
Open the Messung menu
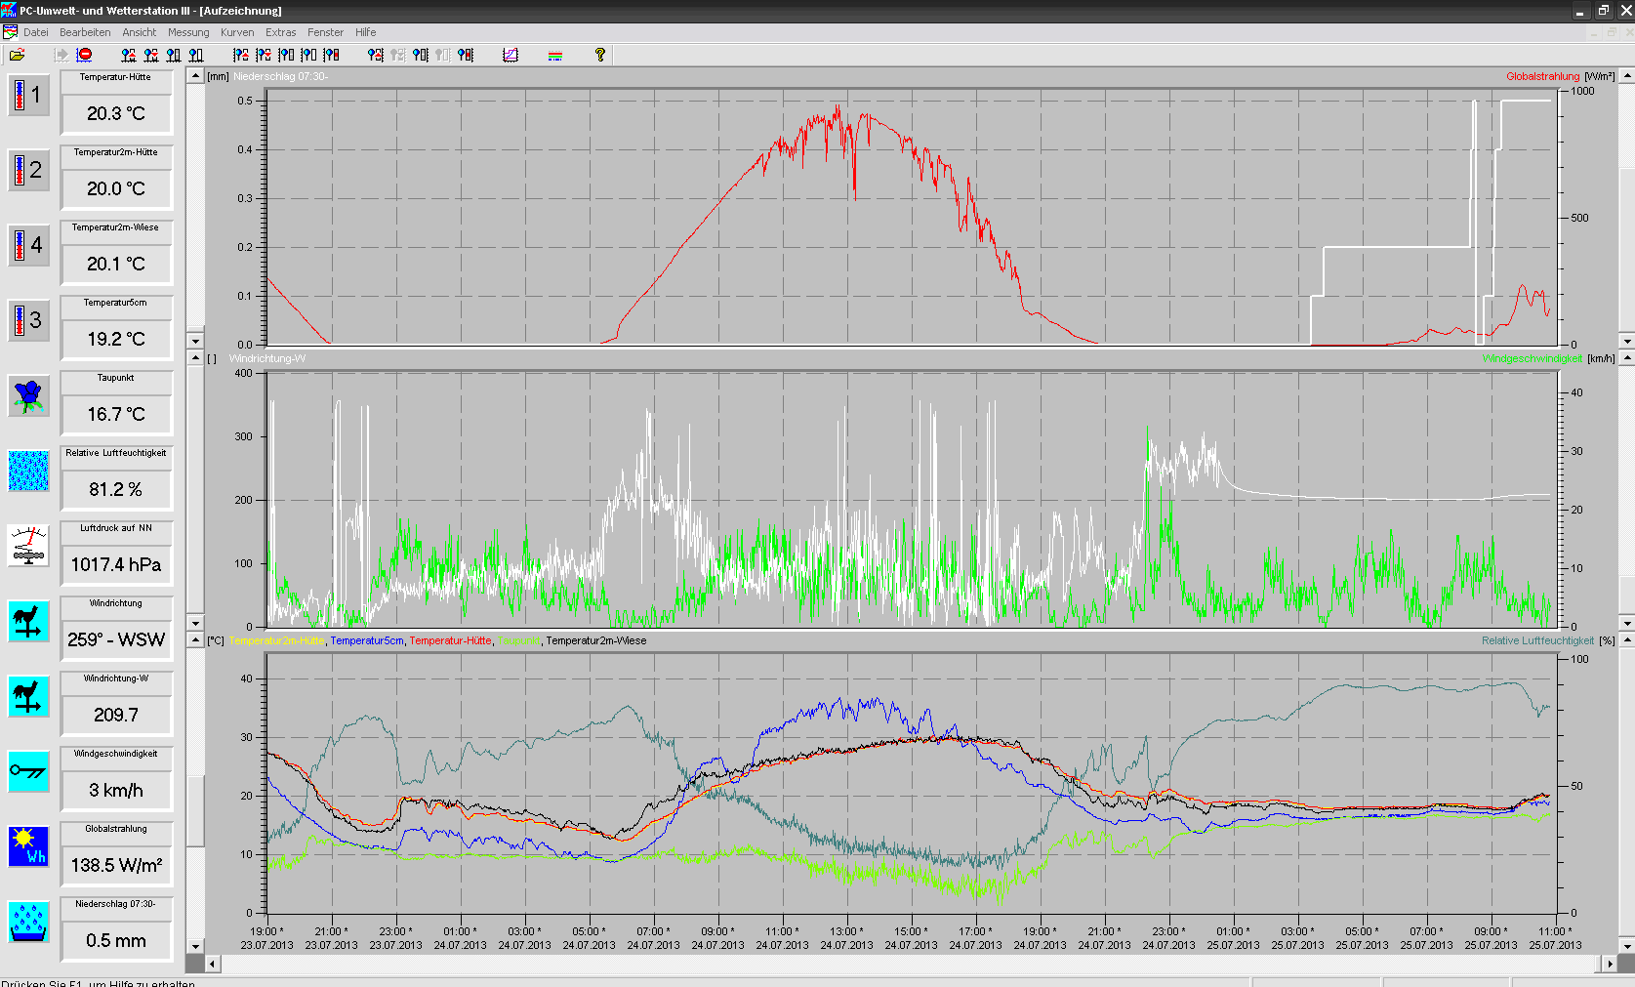click(188, 32)
